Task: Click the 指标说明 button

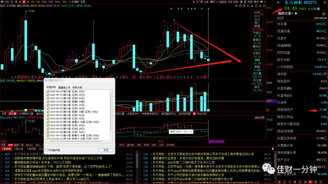Action: (259, 118)
